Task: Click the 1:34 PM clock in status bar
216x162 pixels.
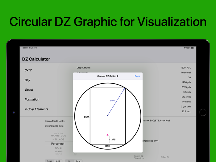Action: coord(24,48)
